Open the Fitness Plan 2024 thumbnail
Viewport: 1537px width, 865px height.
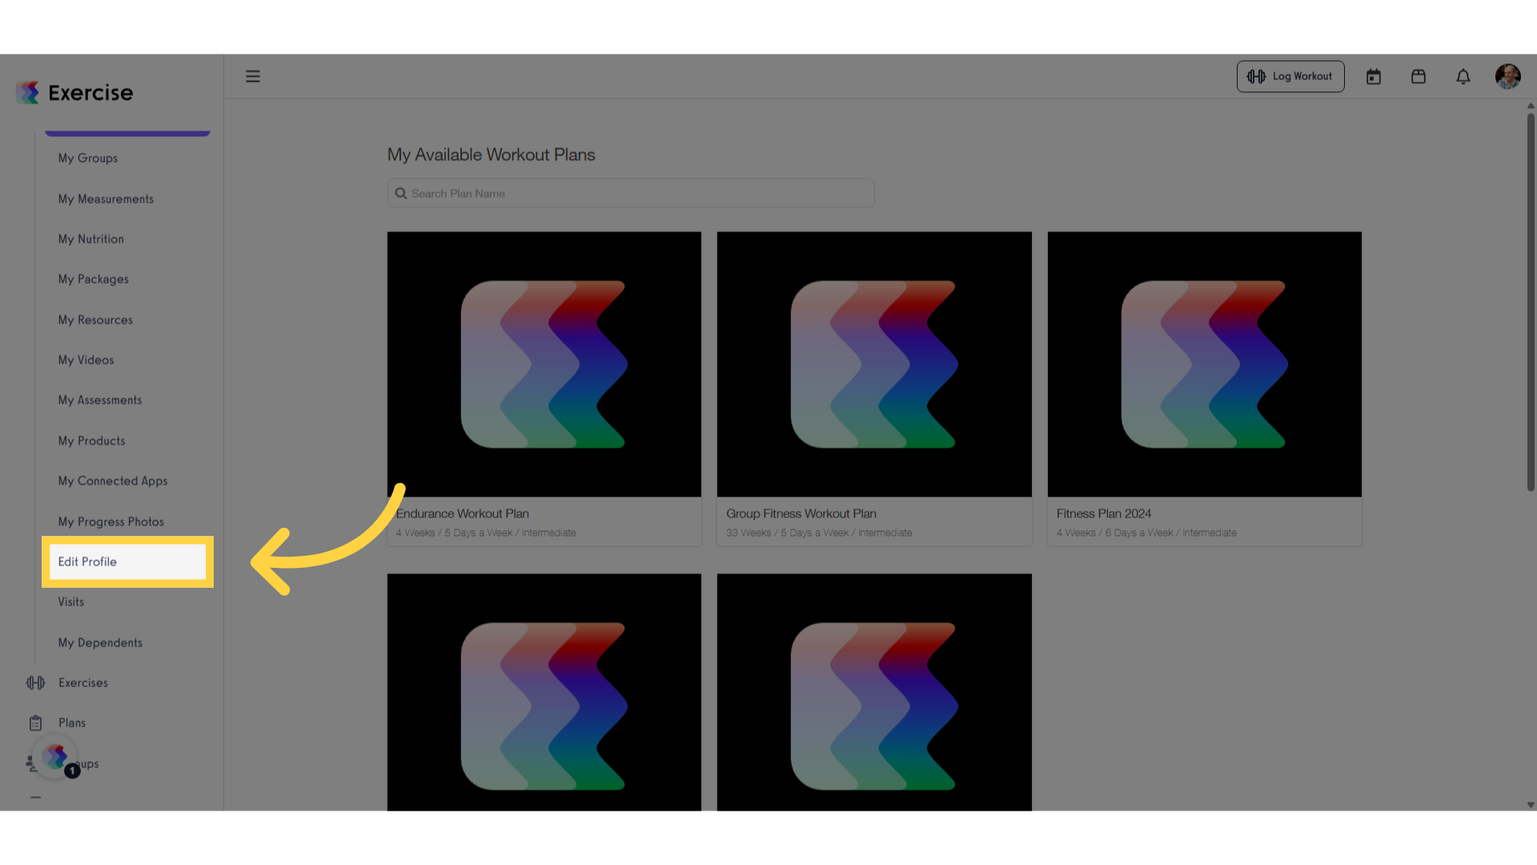coord(1205,364)
